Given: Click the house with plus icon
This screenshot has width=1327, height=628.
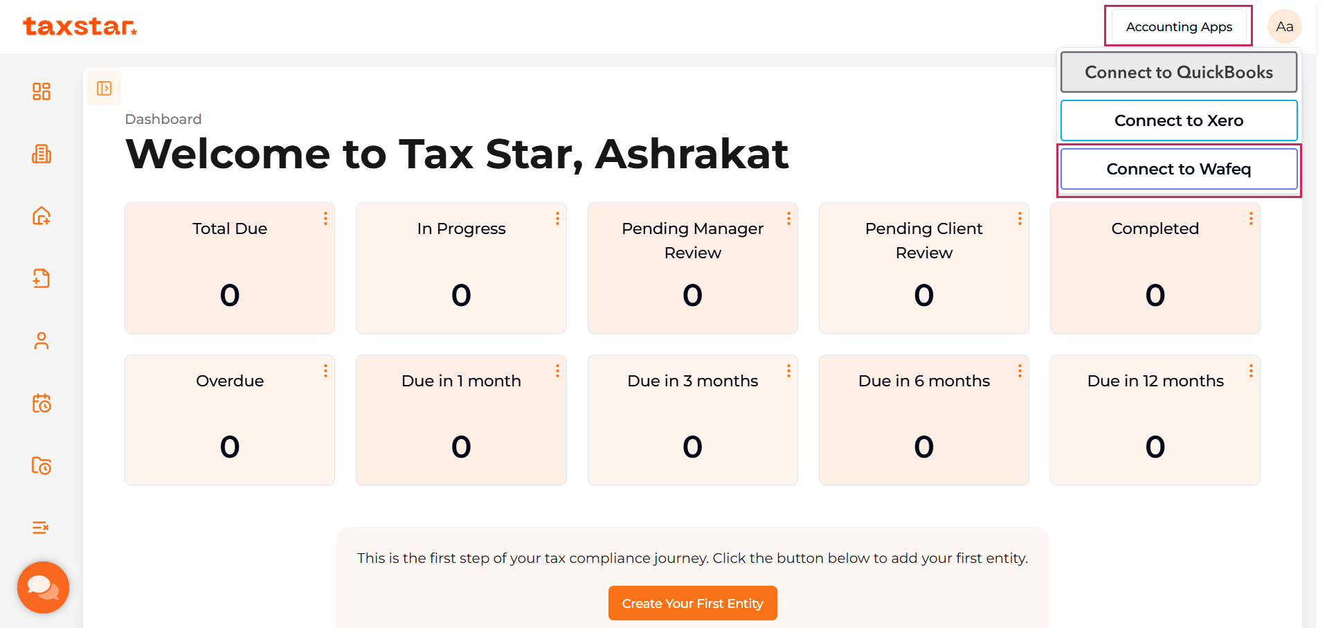Looking at the screenshot, I should (x=42, y=216).
